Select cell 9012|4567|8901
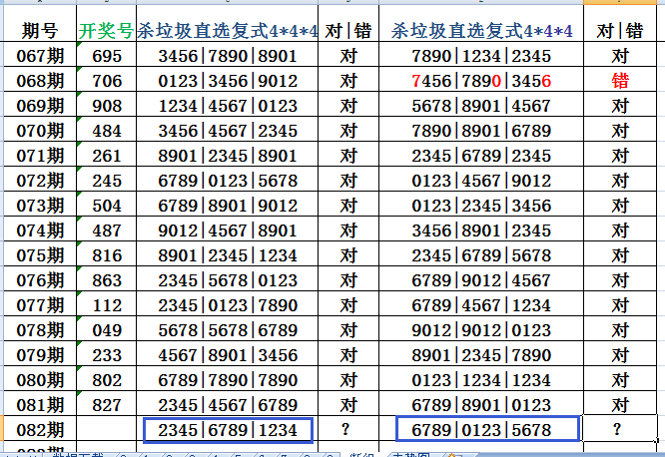This screenshot has height=457, width=665. pyautogui.click(x=228, y=230)
